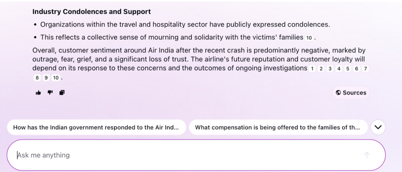Screen dimensions: 402x172
Task: Select the Indian government response suggestion
Action: pos(96,127)
